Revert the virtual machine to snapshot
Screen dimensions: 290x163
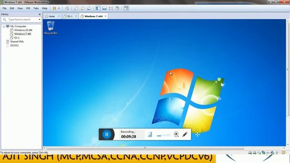pyautogui.click(x=82, y=8)
